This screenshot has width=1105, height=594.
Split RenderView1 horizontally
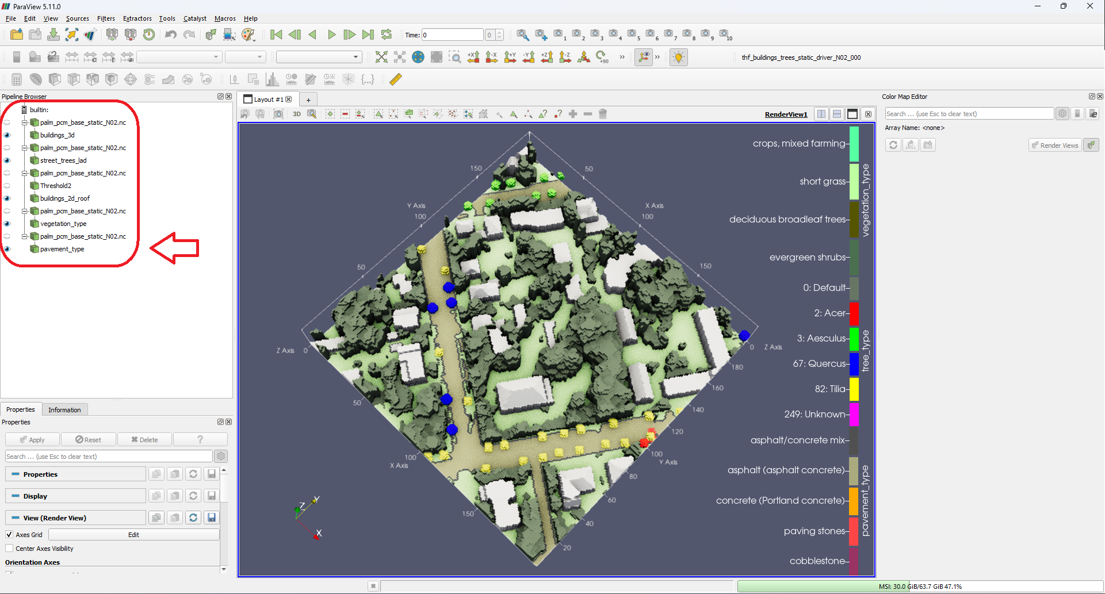tap(821, 114)
